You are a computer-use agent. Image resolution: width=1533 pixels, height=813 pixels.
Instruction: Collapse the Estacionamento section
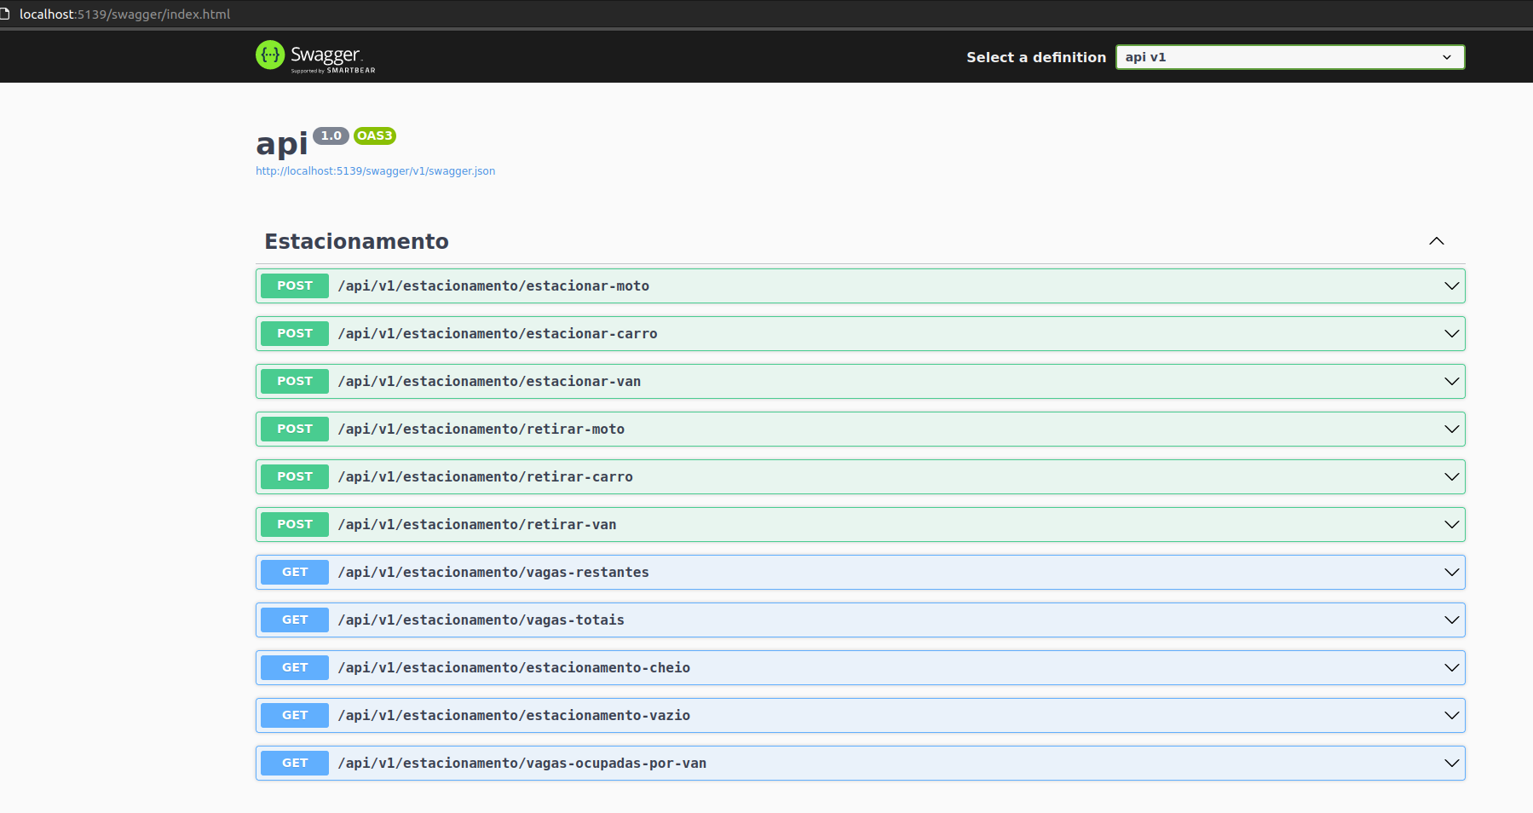(x=1437, y=241)
